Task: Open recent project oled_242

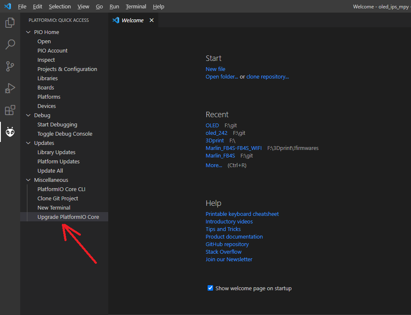Action: (216, 133)
